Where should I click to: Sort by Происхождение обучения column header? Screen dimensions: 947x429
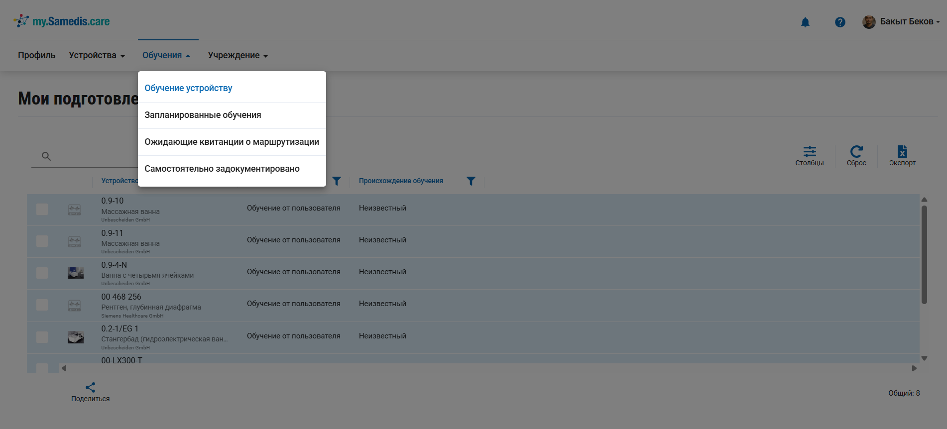[x=401, y=181]
